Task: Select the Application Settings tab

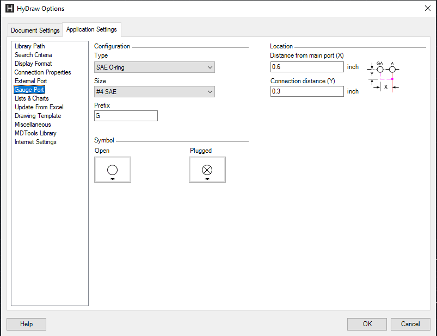Action: point(91,29)
